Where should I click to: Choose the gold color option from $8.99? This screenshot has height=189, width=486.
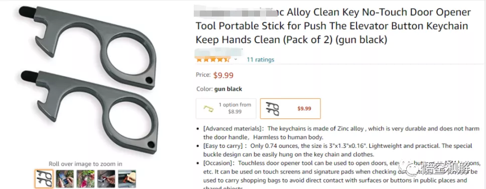[226, 109]
